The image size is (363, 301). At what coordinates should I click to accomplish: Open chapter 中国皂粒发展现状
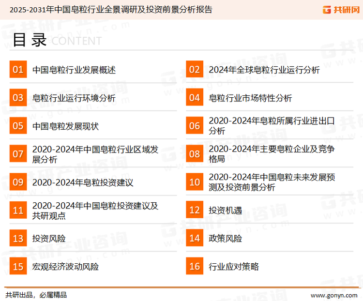[x=65, y=126]
